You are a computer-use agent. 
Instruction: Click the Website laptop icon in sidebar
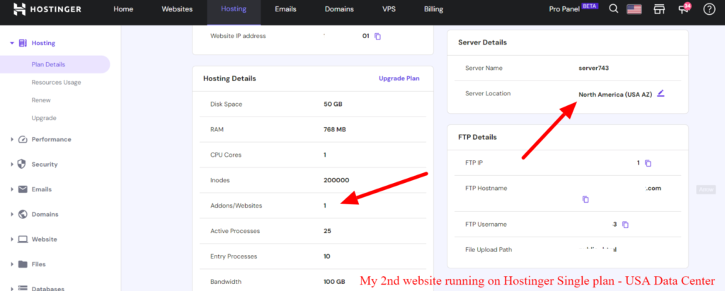click(23, 239)
